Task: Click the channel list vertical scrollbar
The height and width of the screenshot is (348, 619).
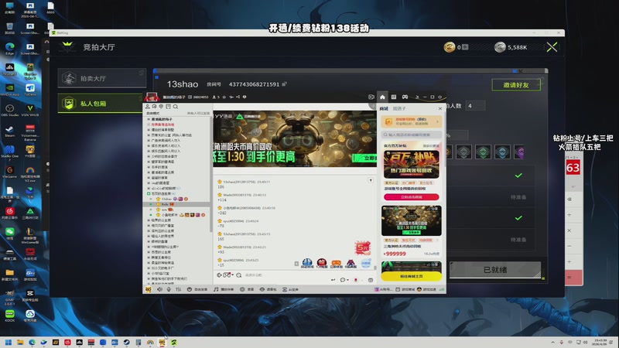Action: click(x=210, y=173)
